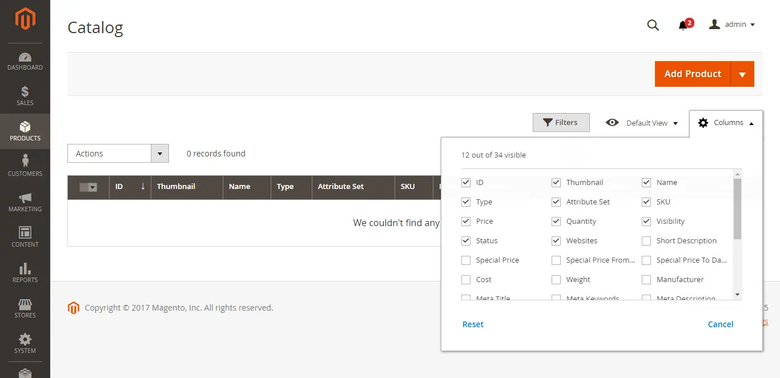Open the notifications bell icon
The height and width of the screenshot is (378, 780).
[683, 25]
